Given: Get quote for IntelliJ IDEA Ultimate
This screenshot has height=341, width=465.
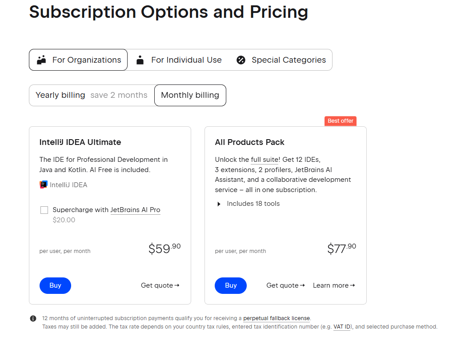Looking at the screenshot, I should click(160, 285).
